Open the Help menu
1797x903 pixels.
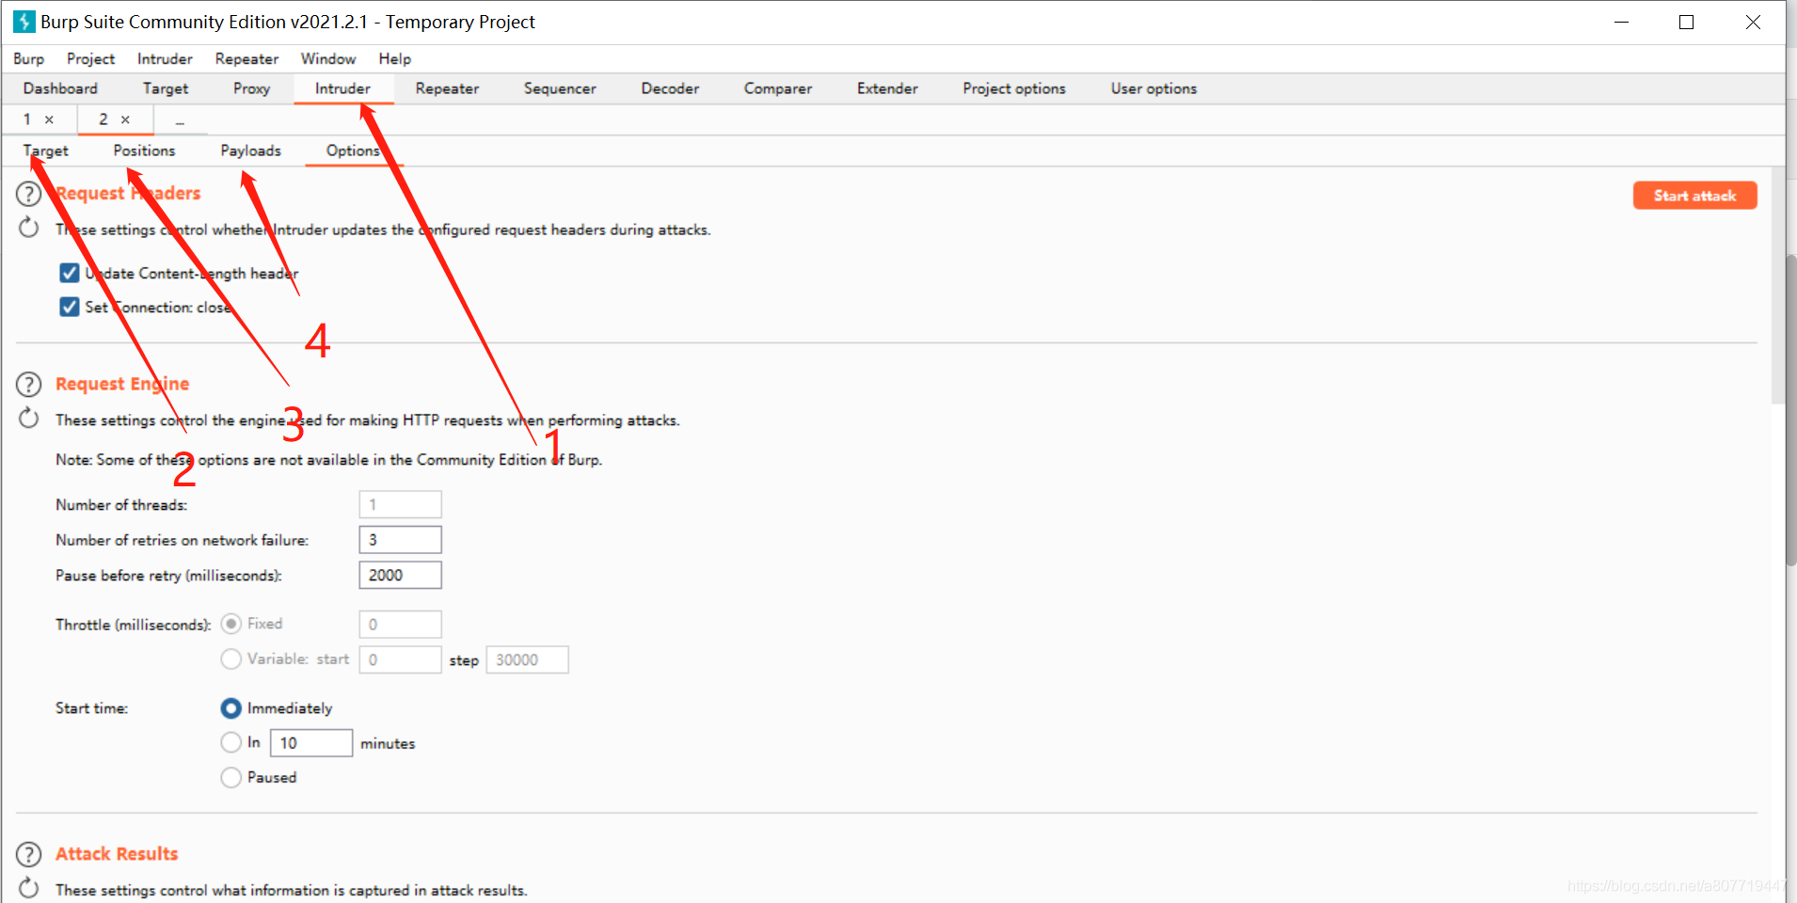pos(395,58)
